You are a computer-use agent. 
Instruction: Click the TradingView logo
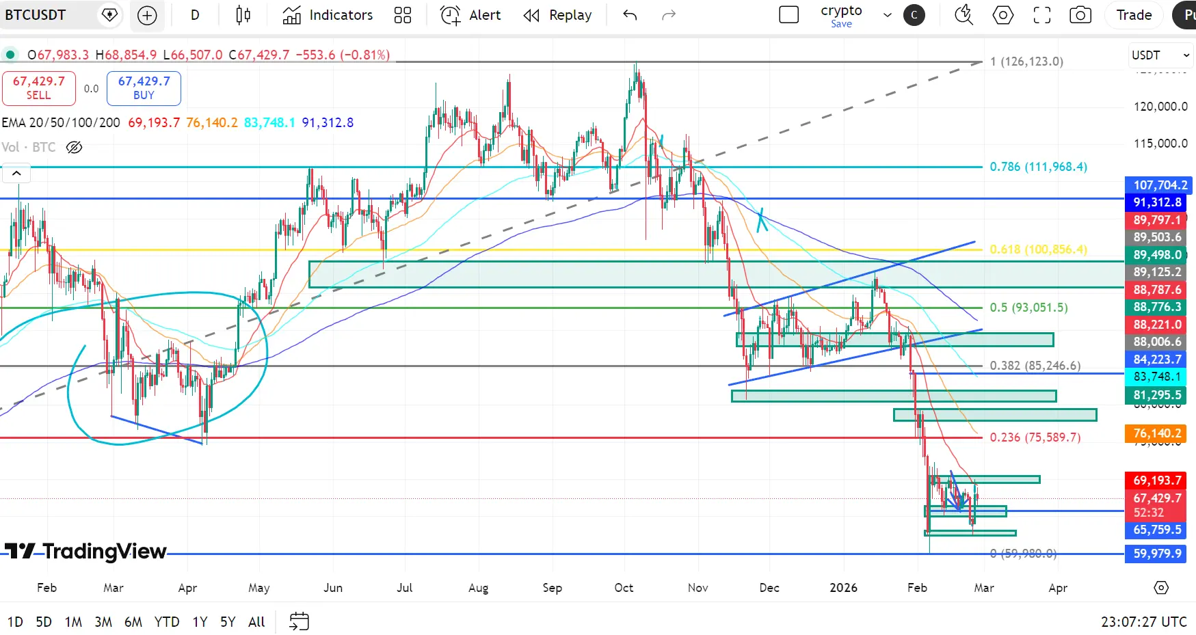point(85,551)
